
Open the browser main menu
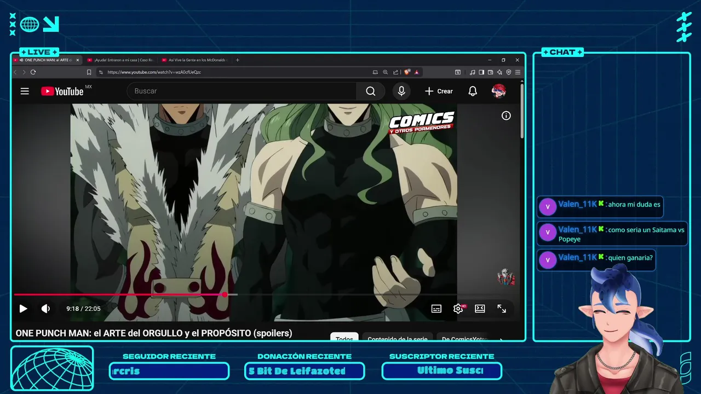(518, 72)
